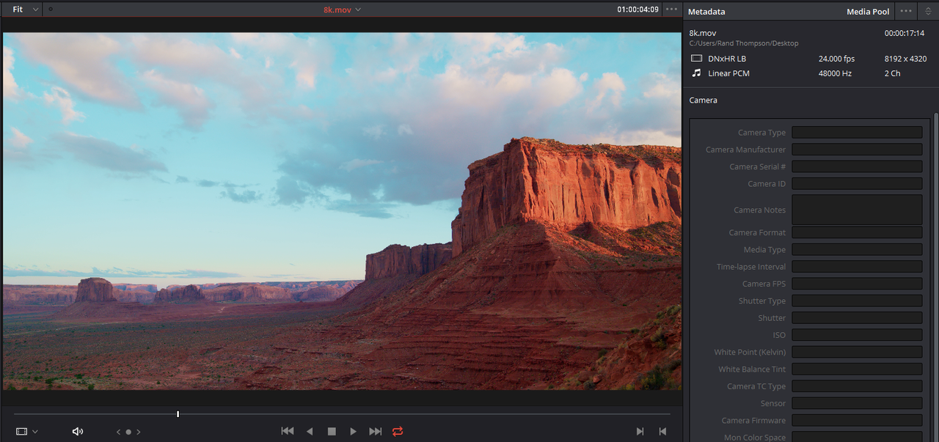
Task: Click the Camera ID field
Action: pyautogui.click(x=857, y=183)
